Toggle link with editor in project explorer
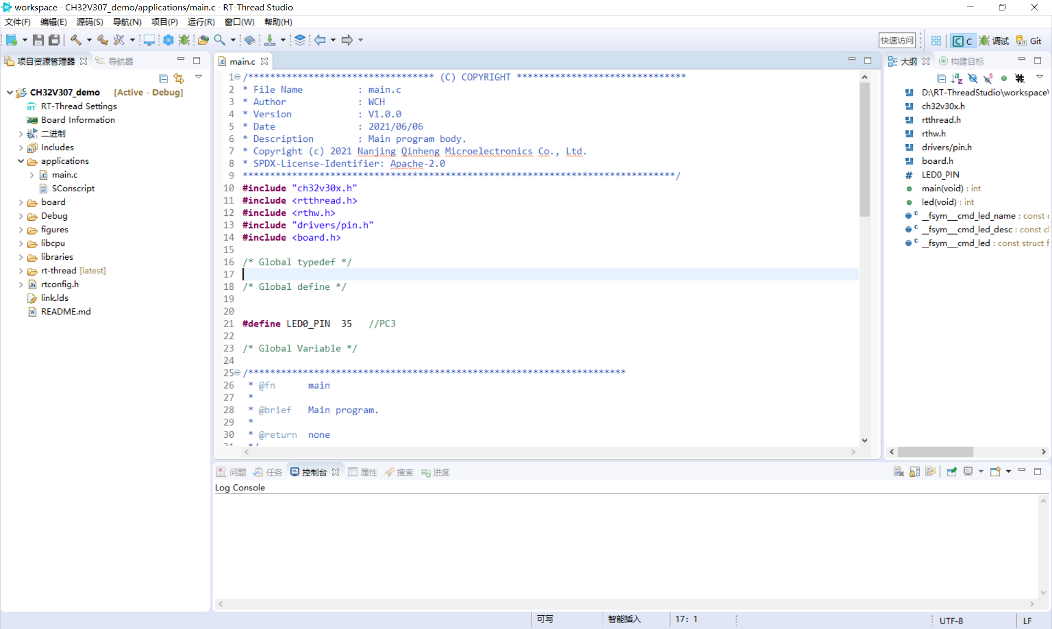Image resolution: width=1052 pixels, height=629 pixels. 179,78
